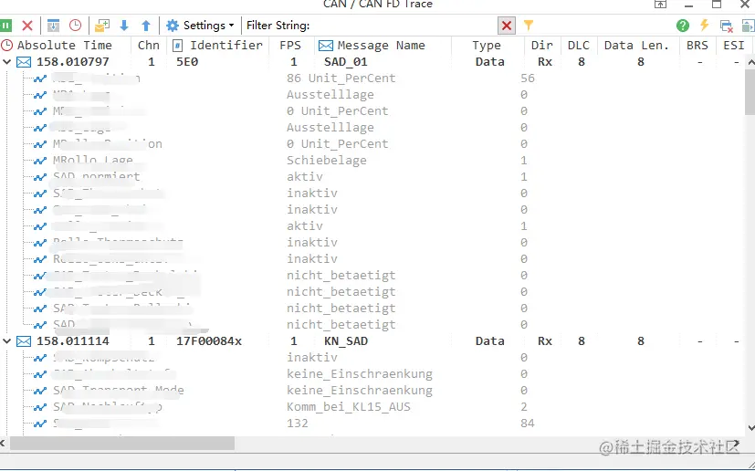The width and height of the screenshot is (755, 471).
Task: Select the message name KN_SAD
Action: pyautogui.click(x=346, y=341)
